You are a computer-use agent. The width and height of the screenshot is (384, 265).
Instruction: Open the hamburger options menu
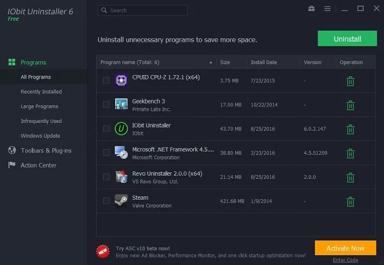tap(327, 9)
